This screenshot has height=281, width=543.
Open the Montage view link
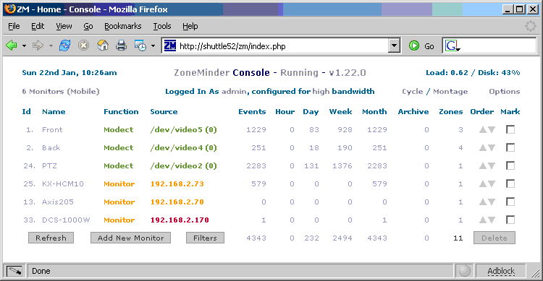click(x=450, y=92)
